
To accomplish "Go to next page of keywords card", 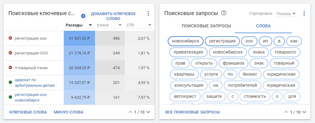I will pyautogui.click(x=148, y=112).
